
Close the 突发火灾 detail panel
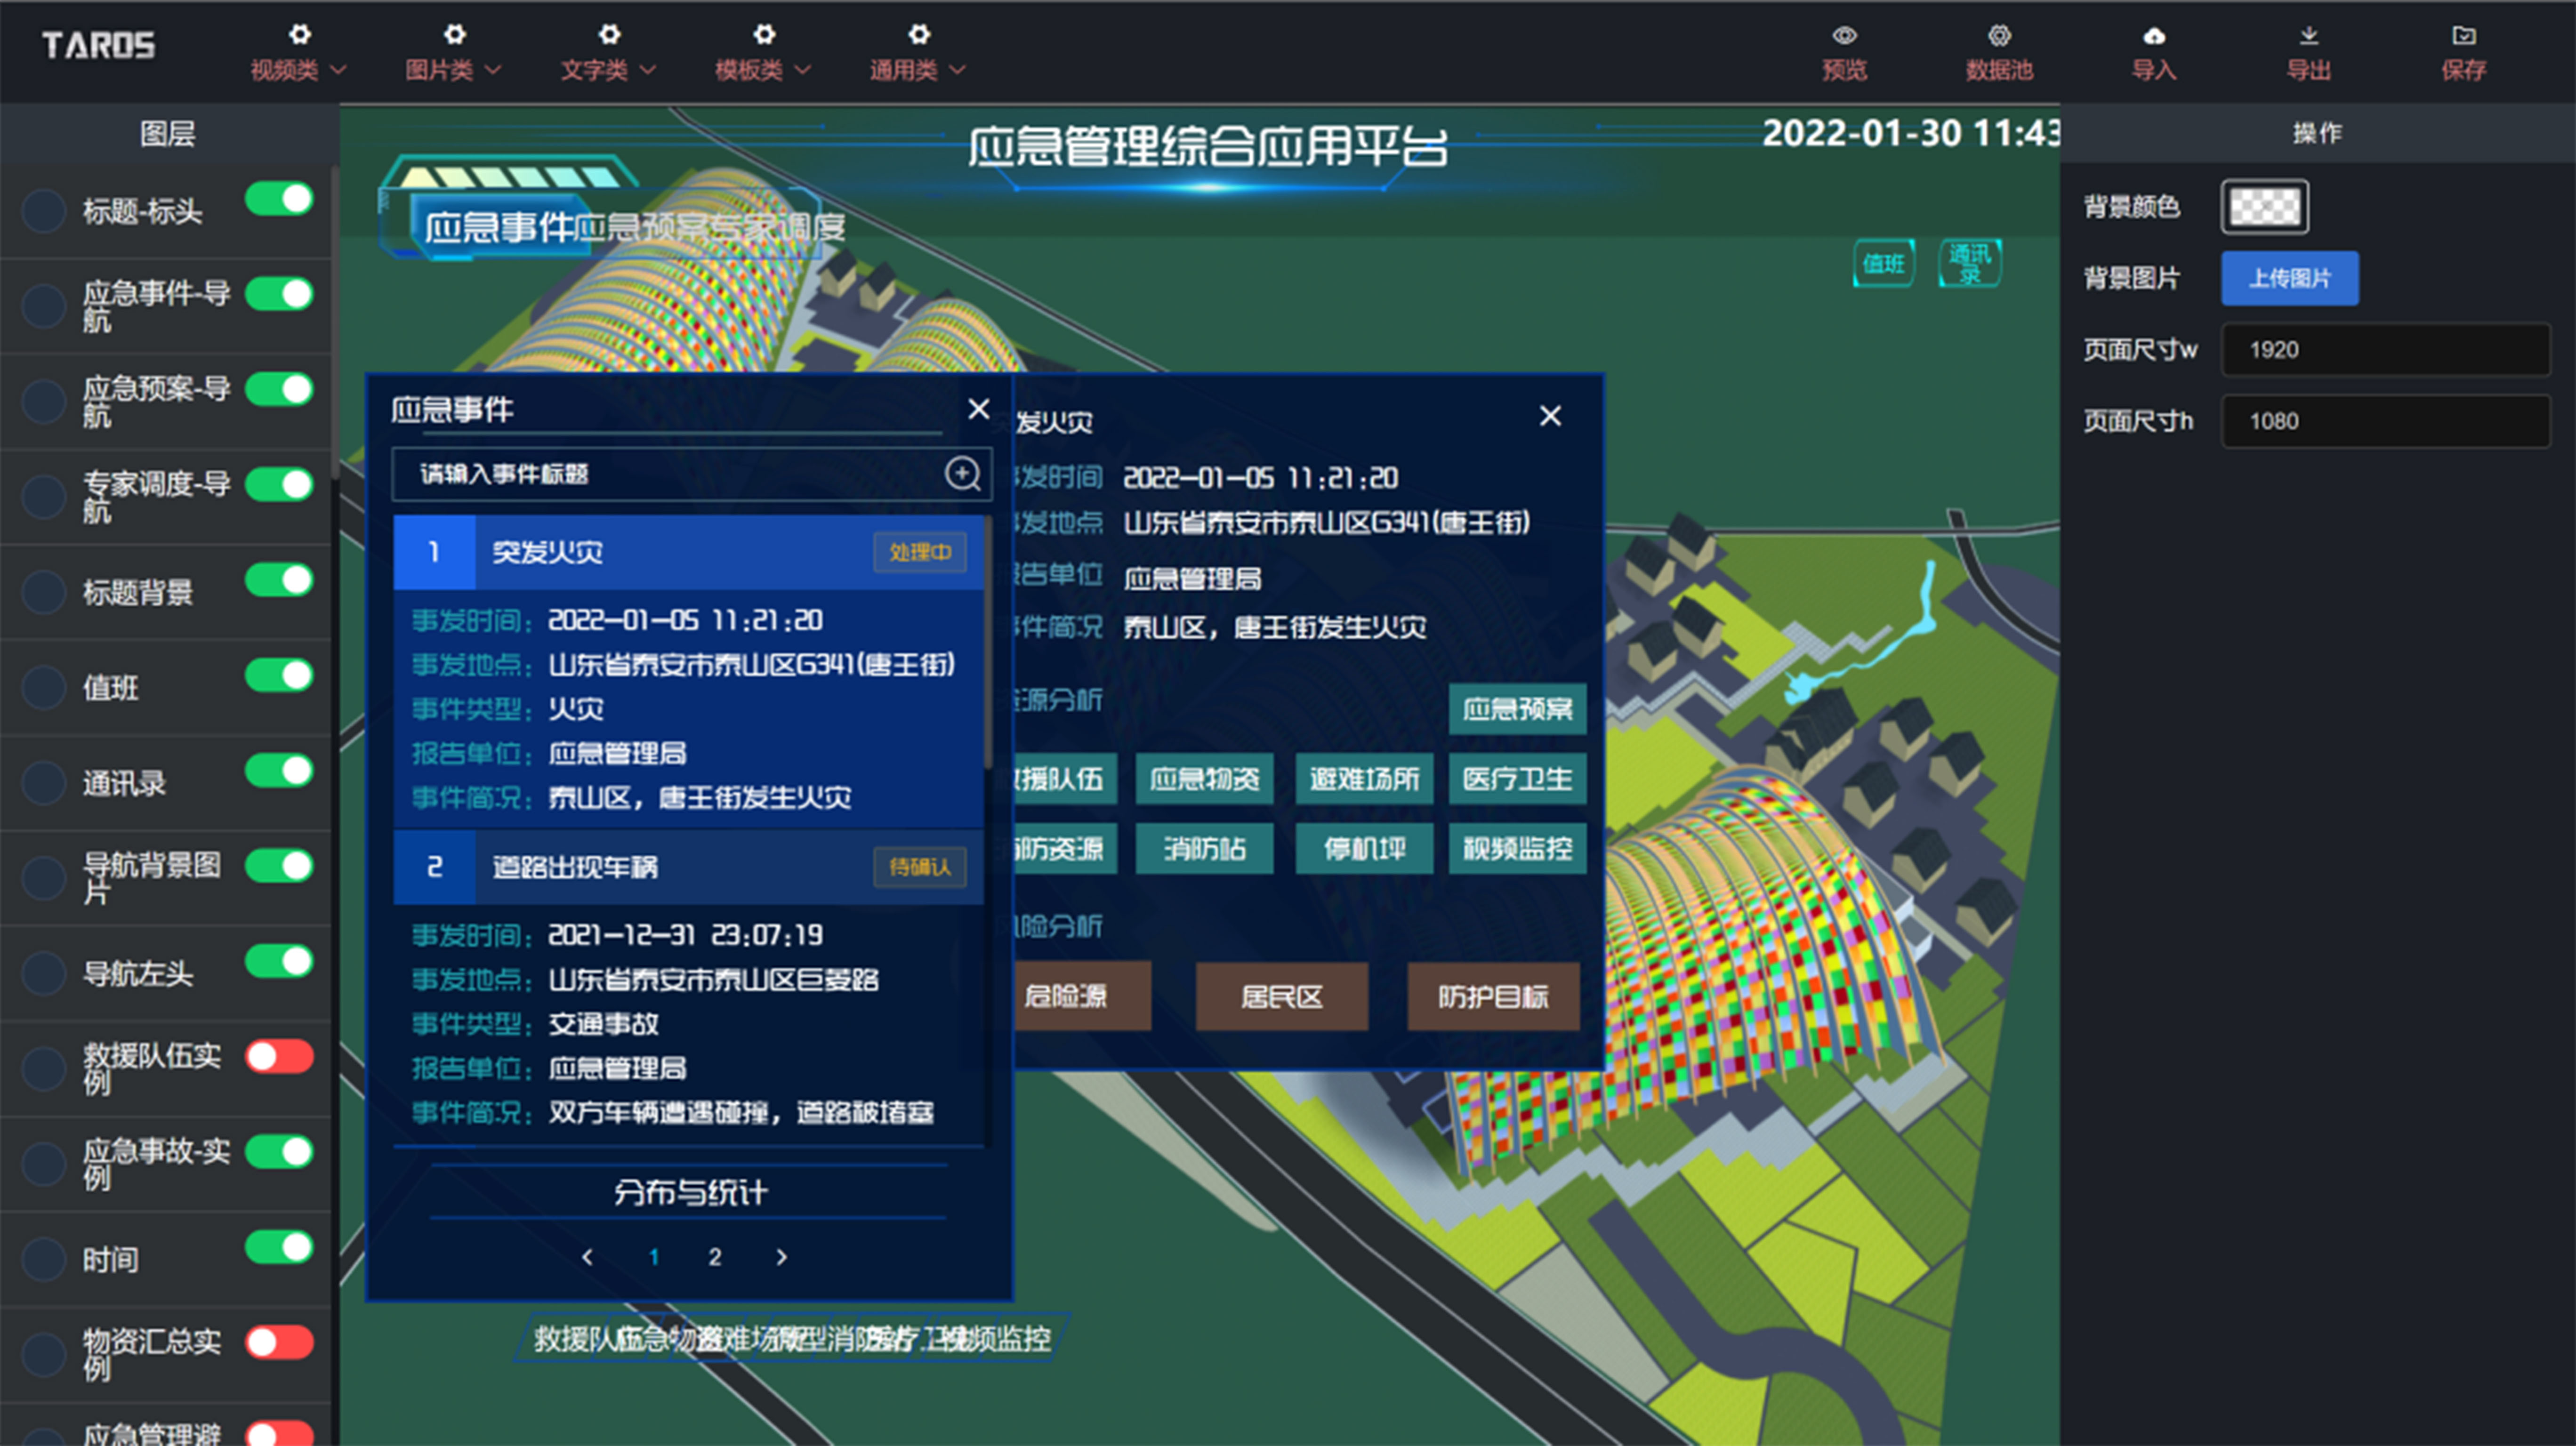coord(1550,416)
